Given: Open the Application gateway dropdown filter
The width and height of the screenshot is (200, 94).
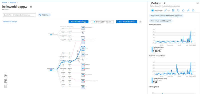Looking at the screenshot, I should [x=166, y=15].
